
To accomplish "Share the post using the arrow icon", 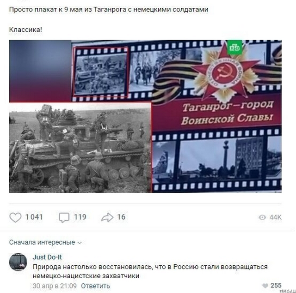I will coord(107,217).
